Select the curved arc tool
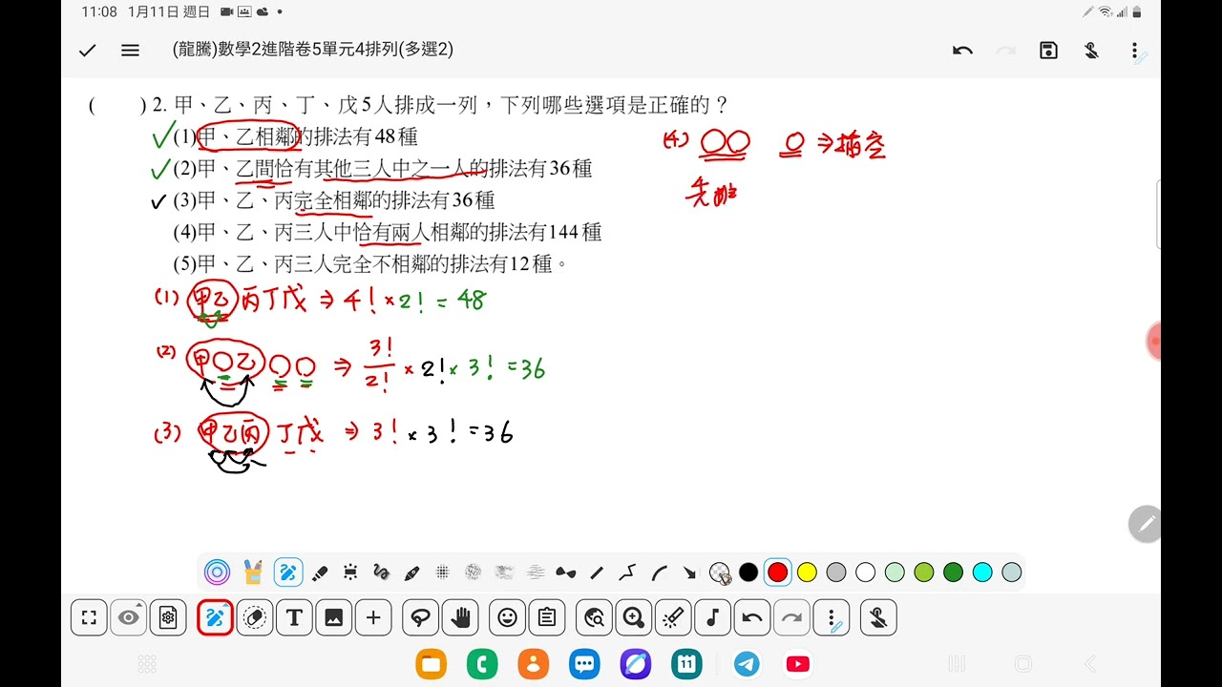This screenshot has width=1222, height=687. tap(659, 572)
